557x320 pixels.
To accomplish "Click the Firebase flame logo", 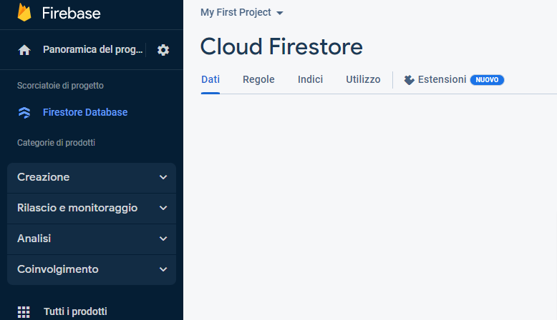I will 24,12.
